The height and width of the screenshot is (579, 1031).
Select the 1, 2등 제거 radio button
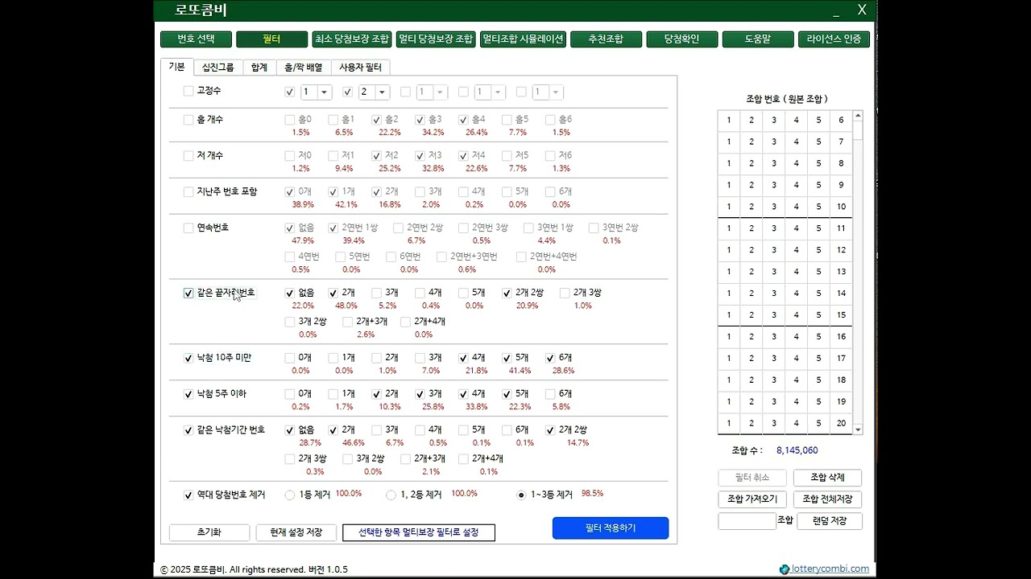[391, 495]
